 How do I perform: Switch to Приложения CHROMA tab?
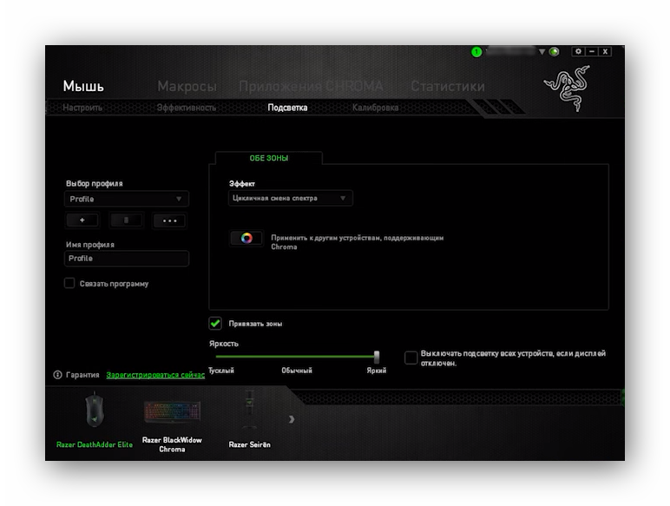pyautogui.click(x=311, y=86)
